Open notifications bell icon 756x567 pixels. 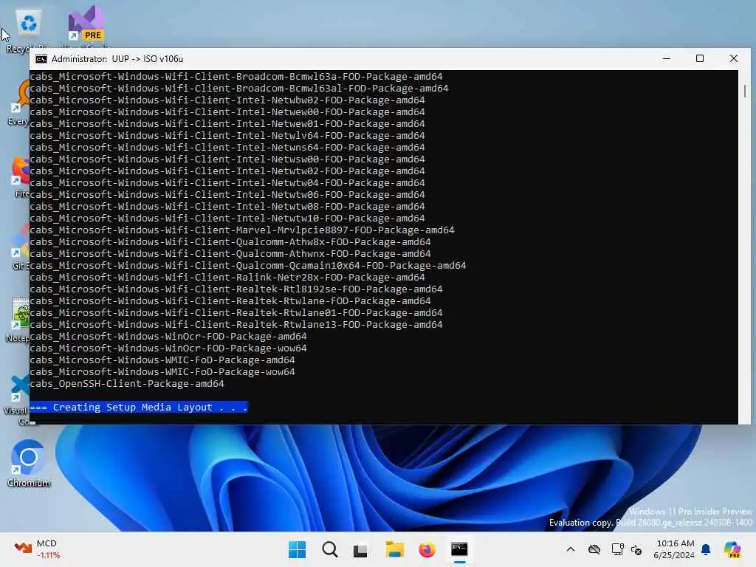(706, 549)
